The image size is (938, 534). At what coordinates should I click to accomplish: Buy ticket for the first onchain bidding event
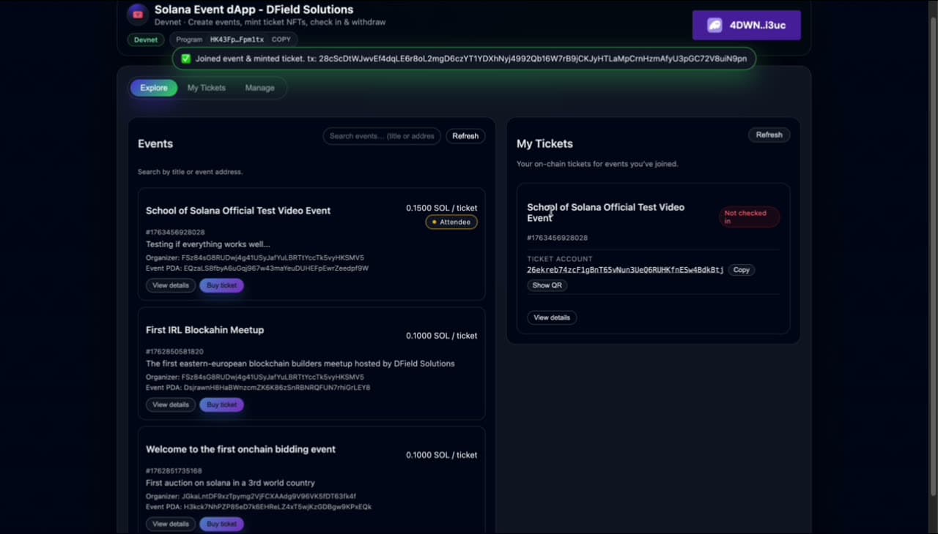click(221, 524)
